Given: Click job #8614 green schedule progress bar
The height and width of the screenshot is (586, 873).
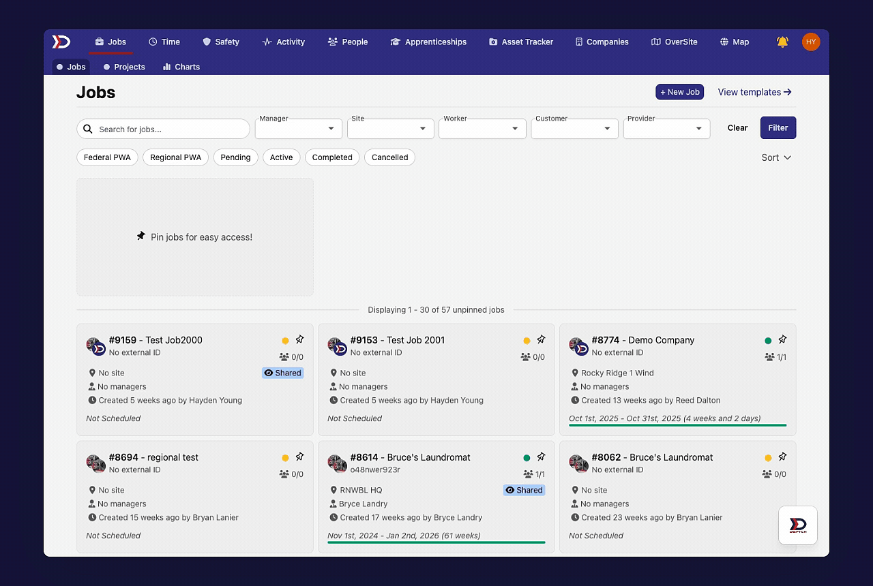Looking at the screenshot, I should pos(436,542).
